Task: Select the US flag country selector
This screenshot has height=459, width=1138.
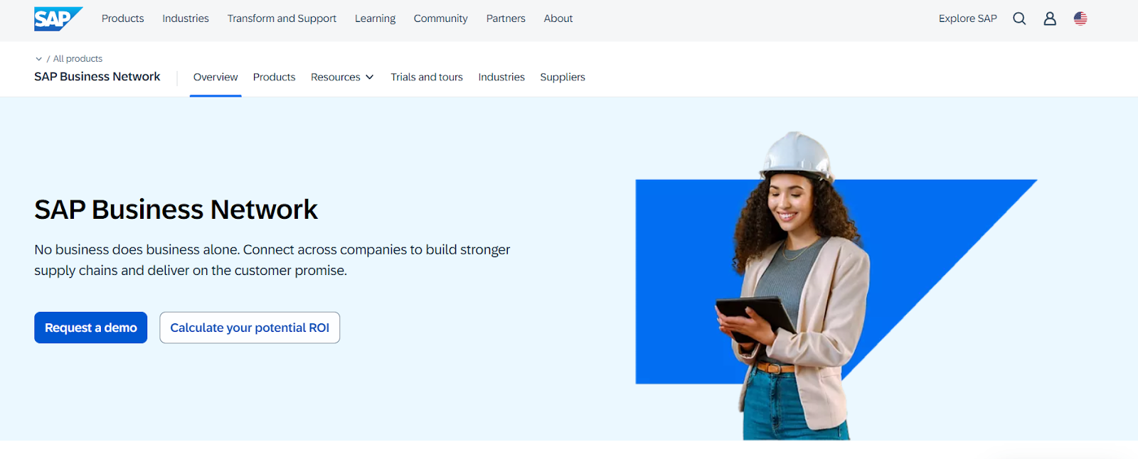Action: tap(1080, 18)
